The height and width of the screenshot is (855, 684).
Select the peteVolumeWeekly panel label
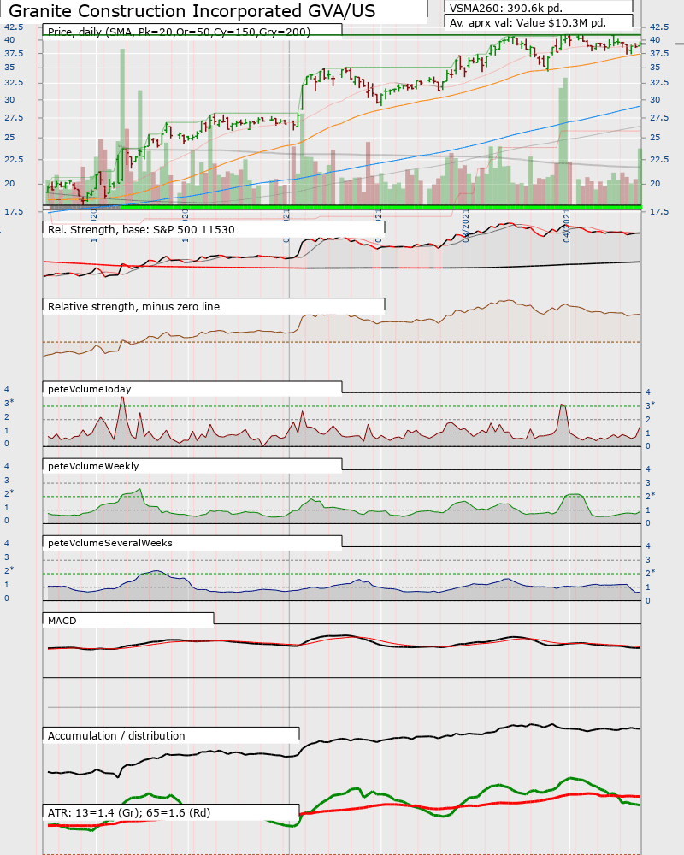93,466
